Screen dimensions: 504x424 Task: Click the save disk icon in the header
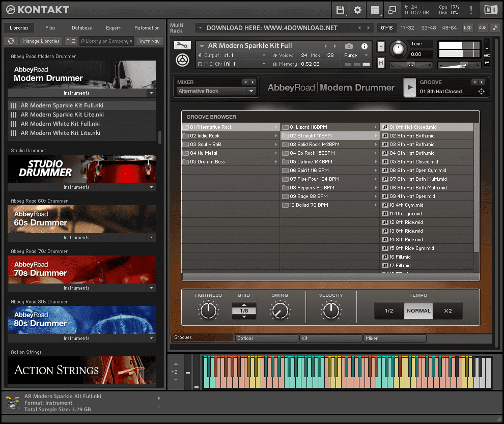340,10
